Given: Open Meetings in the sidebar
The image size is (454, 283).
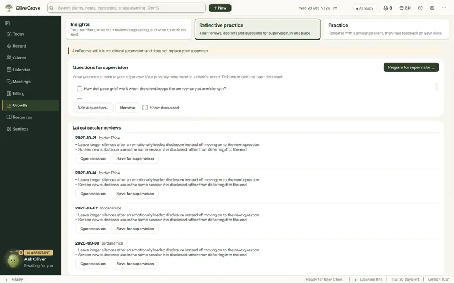Looking at the screenshot, I should (x=31, y=82).
